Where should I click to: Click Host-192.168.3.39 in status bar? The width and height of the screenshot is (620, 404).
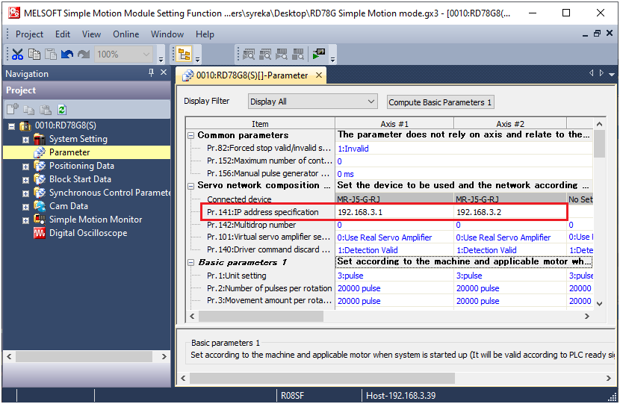pos(401,395)
